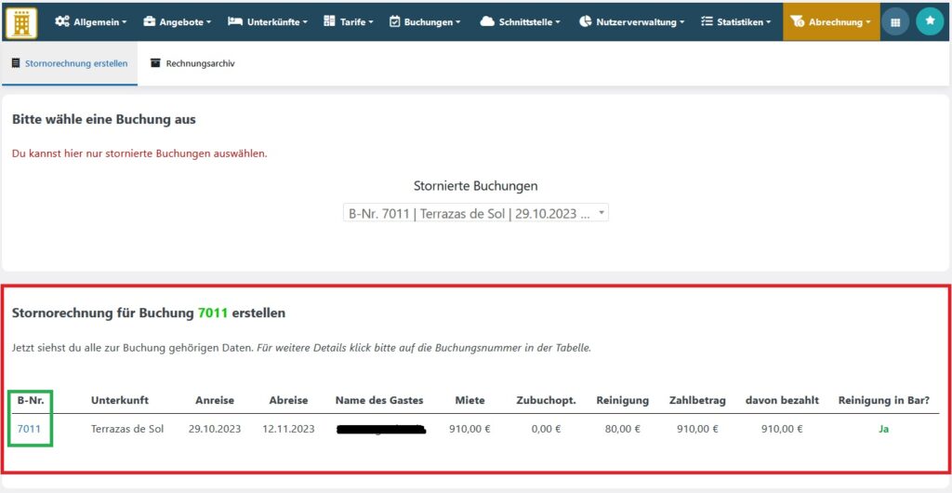
Task: Click the cloud icon beside Schnittstelle
Action: point(487,21)
